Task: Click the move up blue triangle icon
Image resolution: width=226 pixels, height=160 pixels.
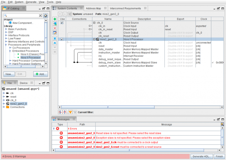Action: pyautogui.click(x=55, y=43)
